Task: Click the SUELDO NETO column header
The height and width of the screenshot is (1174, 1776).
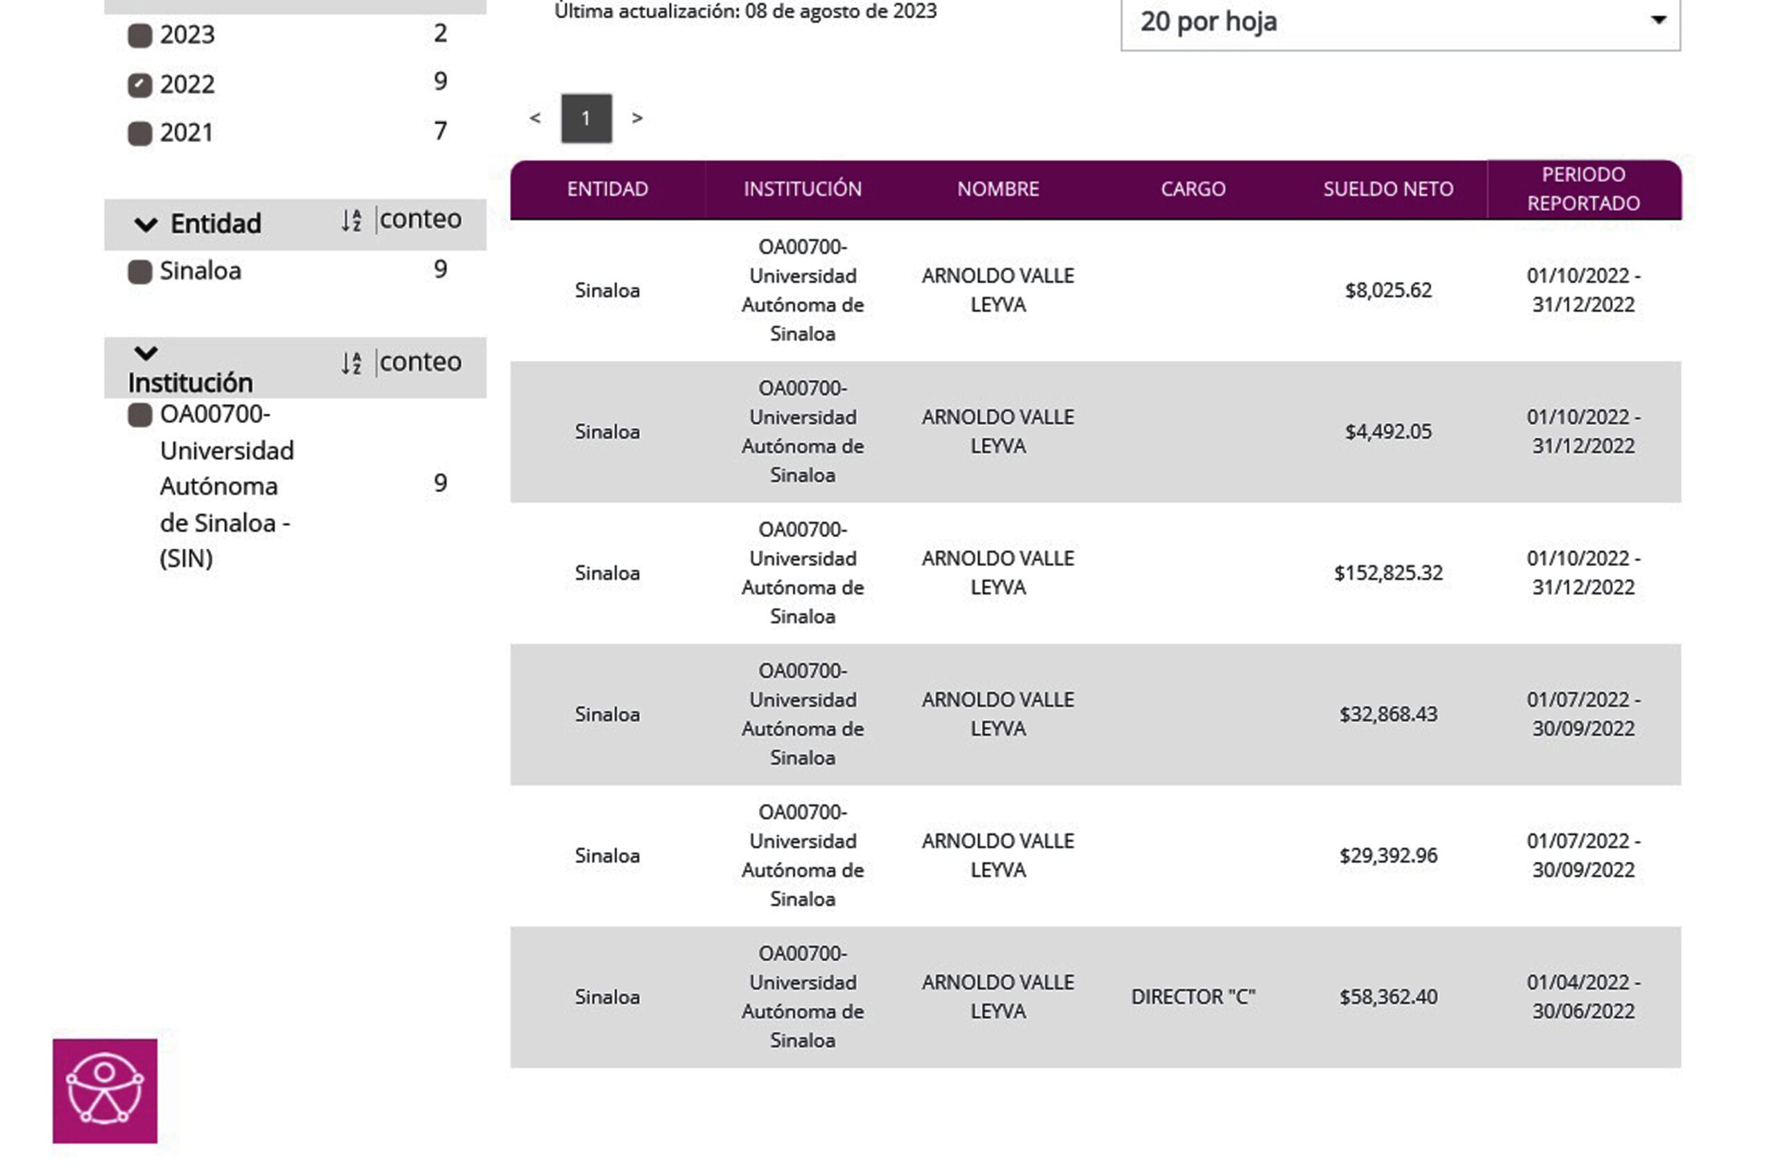Action: point(1388,189)
